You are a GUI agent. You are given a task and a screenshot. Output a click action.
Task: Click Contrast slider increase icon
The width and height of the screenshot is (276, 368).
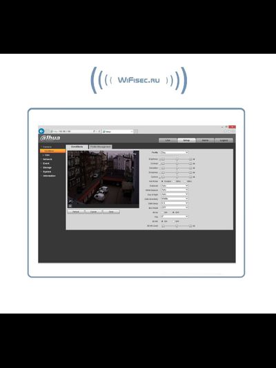point(190,163)
